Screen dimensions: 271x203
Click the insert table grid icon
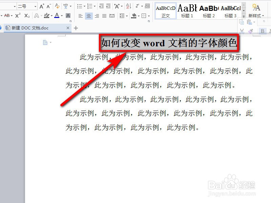tap(147, 5)
